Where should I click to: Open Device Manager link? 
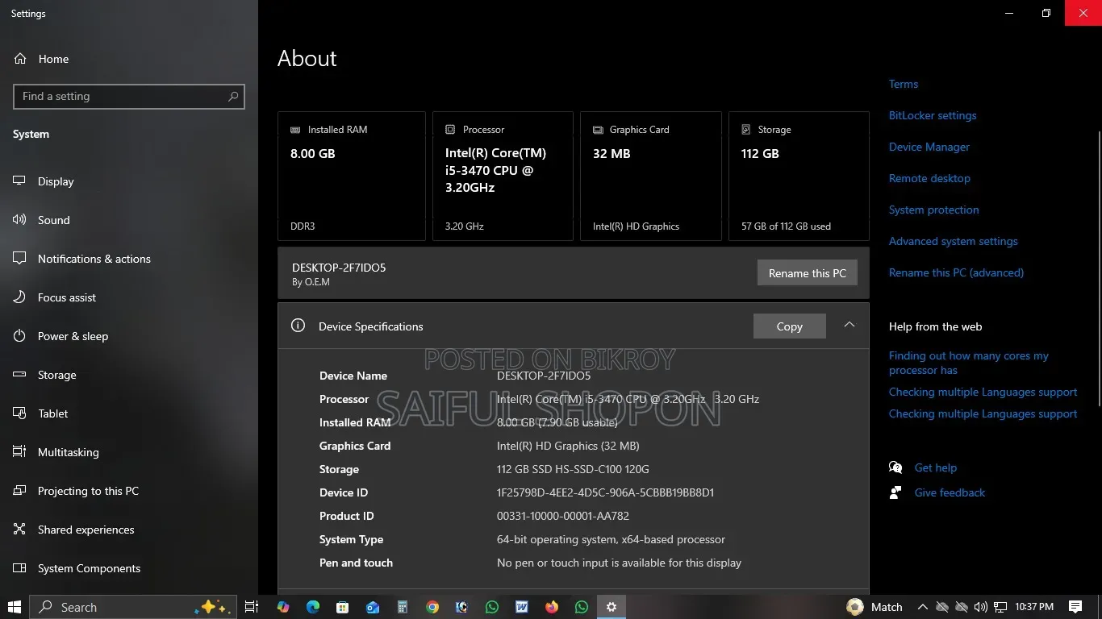(929, 147)
